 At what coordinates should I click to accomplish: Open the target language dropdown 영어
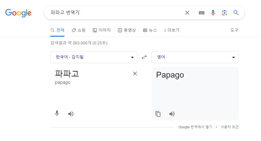(x=195, y=57)
